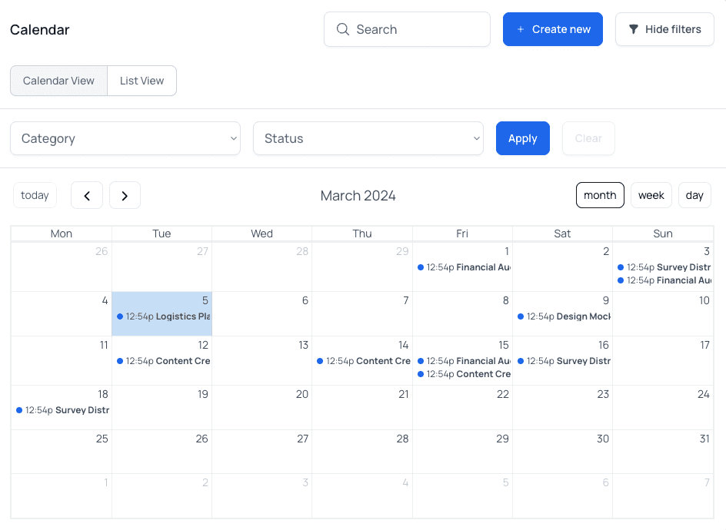Switch calendar to day view
Viewport: 726px width, 530px height.
click(694, 195)
